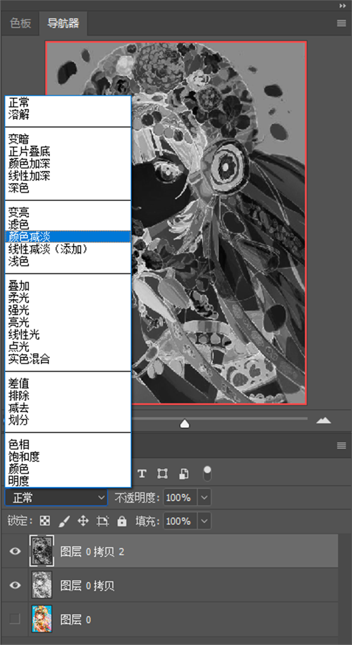Choose the 实色混合 blend mode
352x645 pixels.
click(x=68, y=359)
